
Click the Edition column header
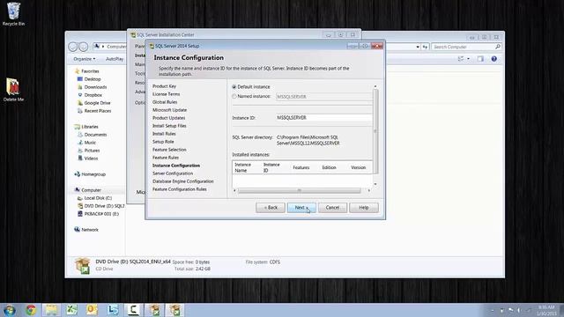329,167
